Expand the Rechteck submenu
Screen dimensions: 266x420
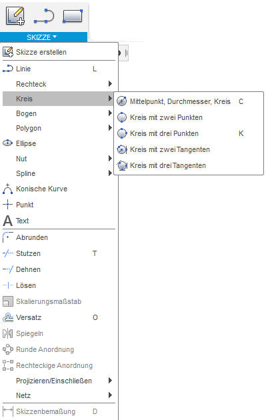59,84
